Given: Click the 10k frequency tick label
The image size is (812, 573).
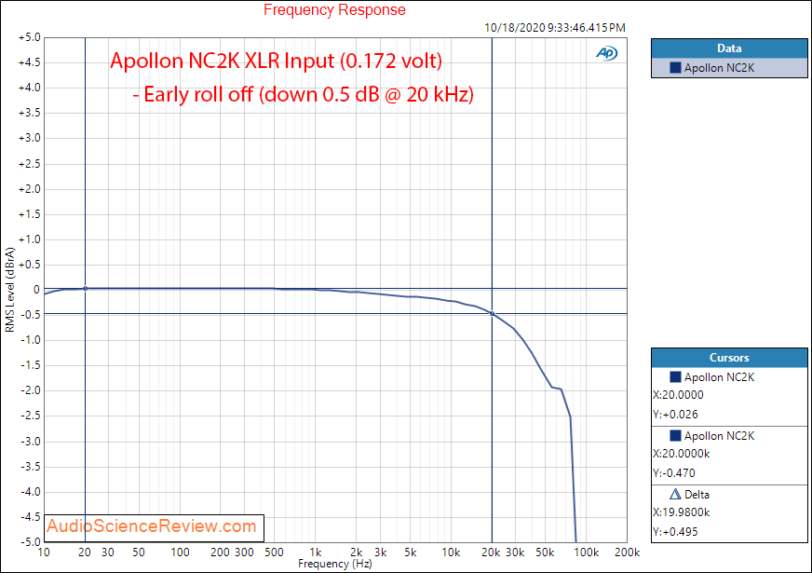Looking at the screenshot, I should point(451,553).
